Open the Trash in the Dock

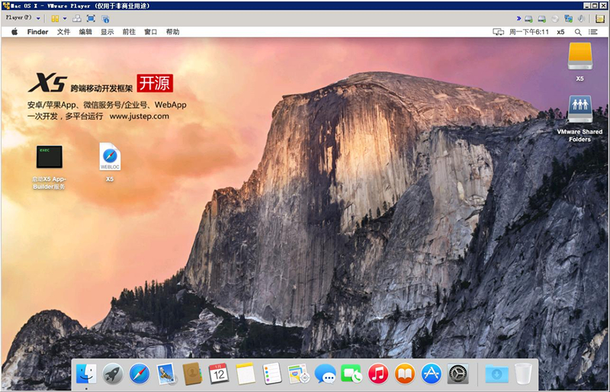point(523,374)
